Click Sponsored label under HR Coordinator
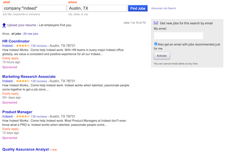This screenshot has width=227, height=152. point(10,67)
